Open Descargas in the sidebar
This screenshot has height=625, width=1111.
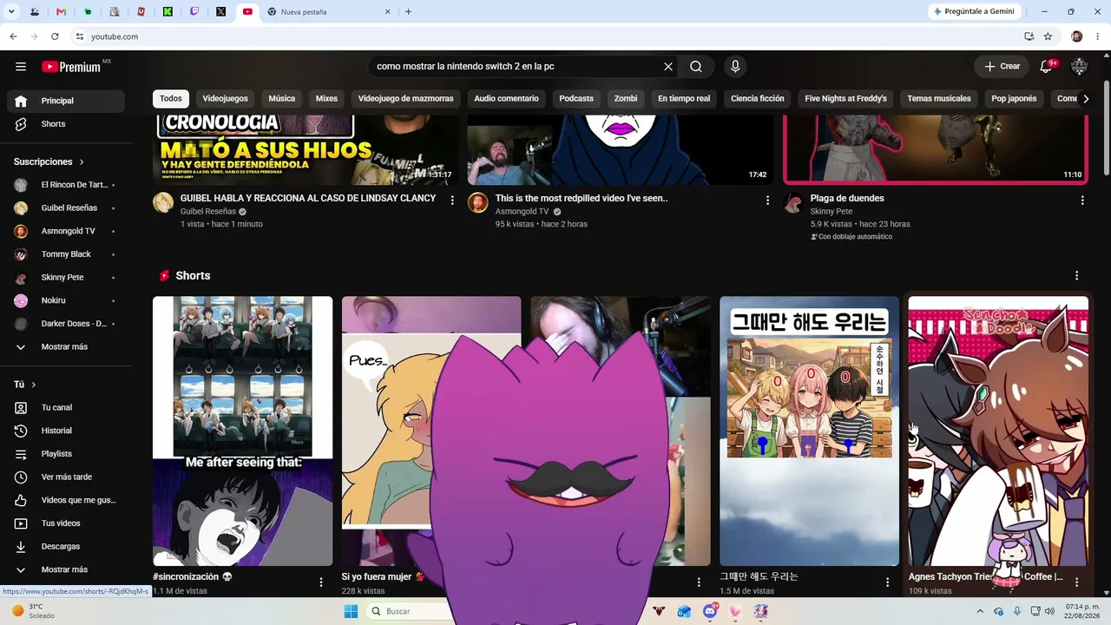[66, 546]
